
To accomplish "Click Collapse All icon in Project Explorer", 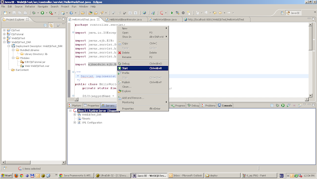I will (46, 25).
